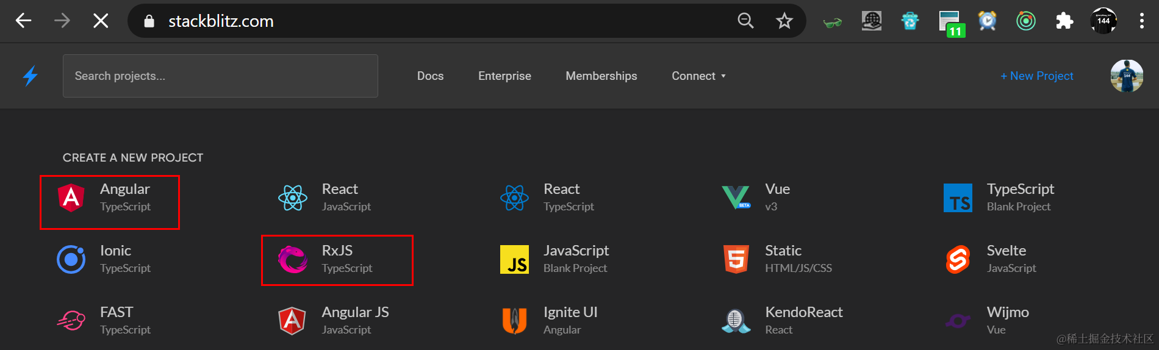
Task: Click the + New Project link
Action: [1036, 76]
